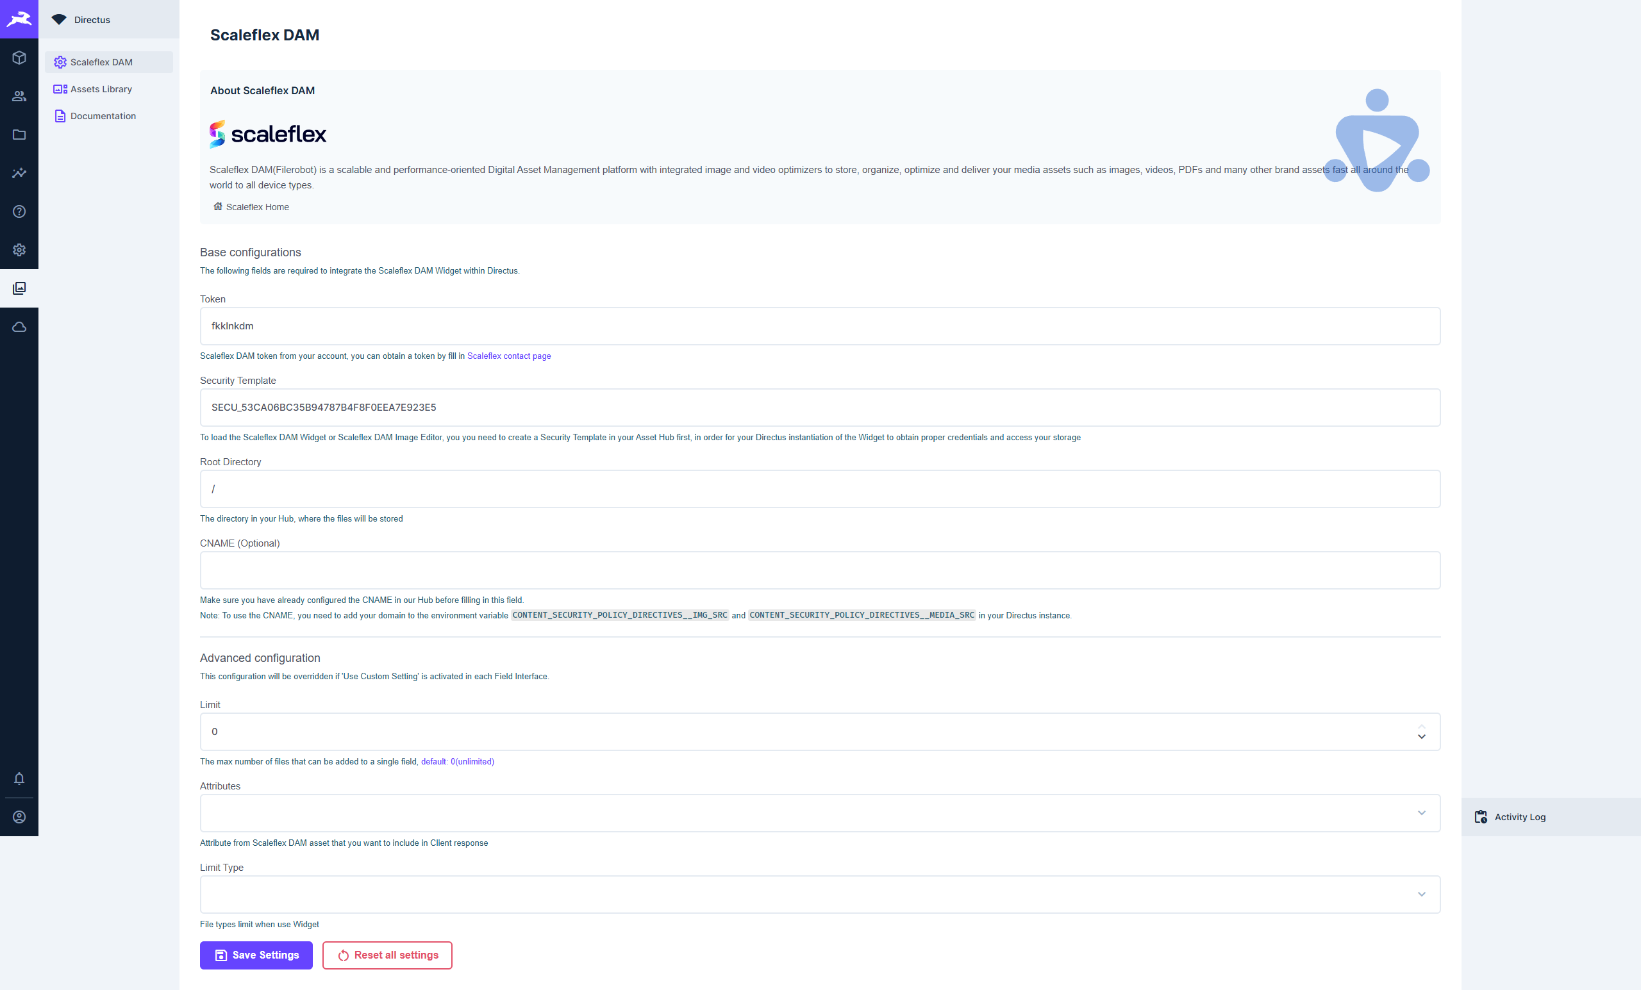Click the CNAME (Optional) input field
The height and width of the screenshot is (990, 1641).
tap(819, 570)
